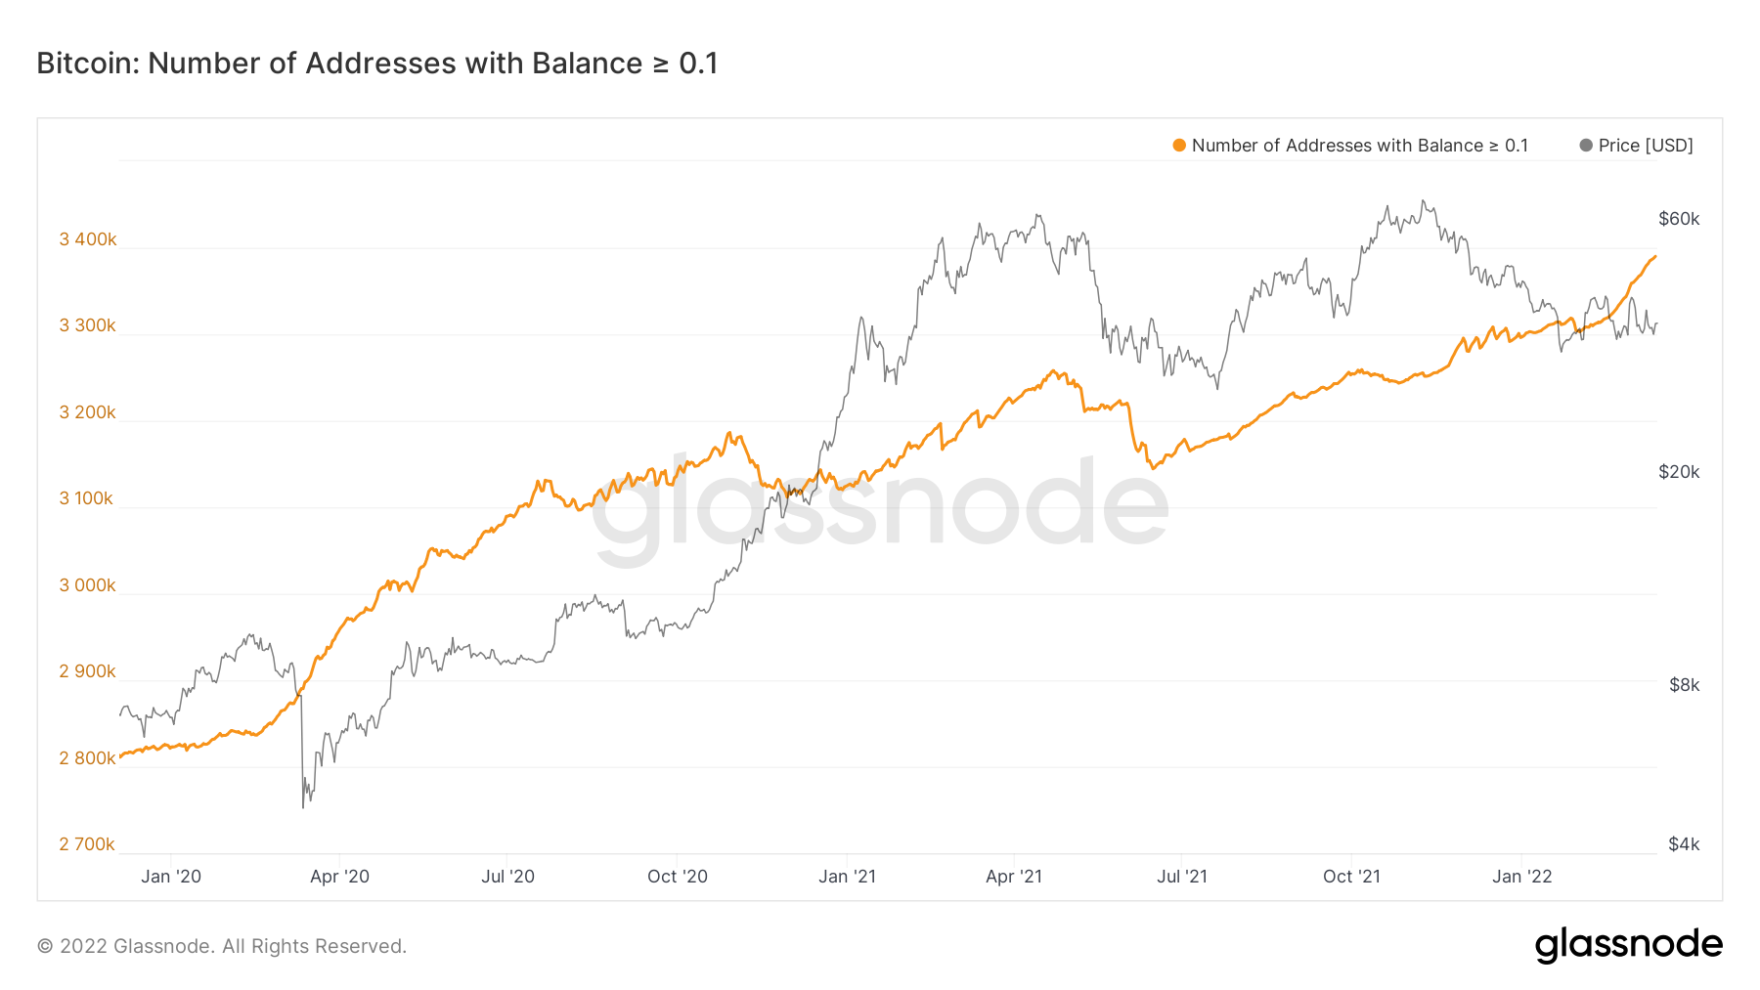The width and height of the screenshot is (1760, 990).
Task: Click the glassnode logo at bottom right
Action: coord(1628,945)
